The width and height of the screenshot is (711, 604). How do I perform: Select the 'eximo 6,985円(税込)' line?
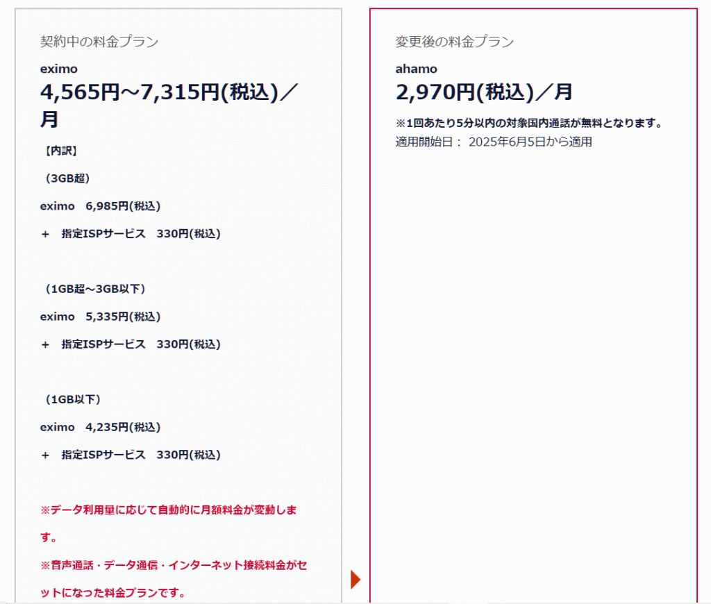tap(100, 206)
